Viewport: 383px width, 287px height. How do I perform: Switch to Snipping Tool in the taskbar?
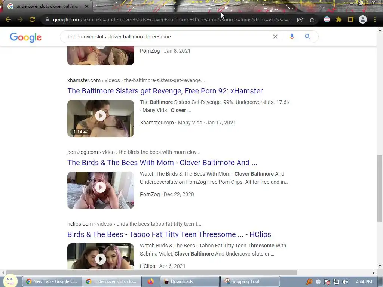[250, 281]
